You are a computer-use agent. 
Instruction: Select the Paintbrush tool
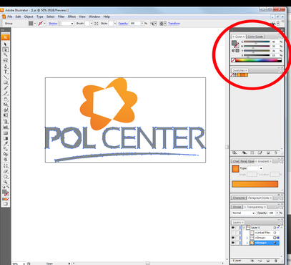(5, 88)
